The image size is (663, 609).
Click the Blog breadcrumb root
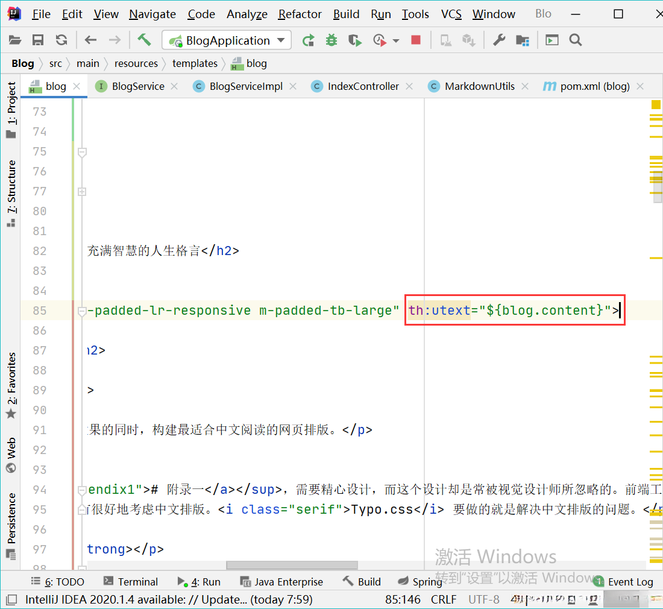(23, 63)
